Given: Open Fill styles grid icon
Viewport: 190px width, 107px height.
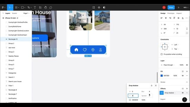Looking at the screenshot, I should 183,71.
